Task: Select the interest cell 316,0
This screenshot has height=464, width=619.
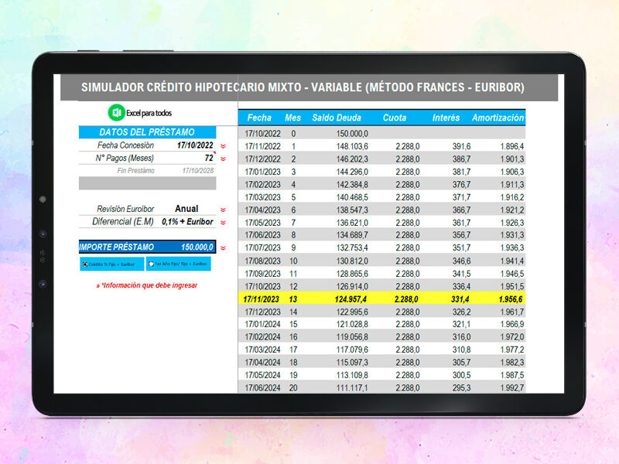Action: coord(461,337)
